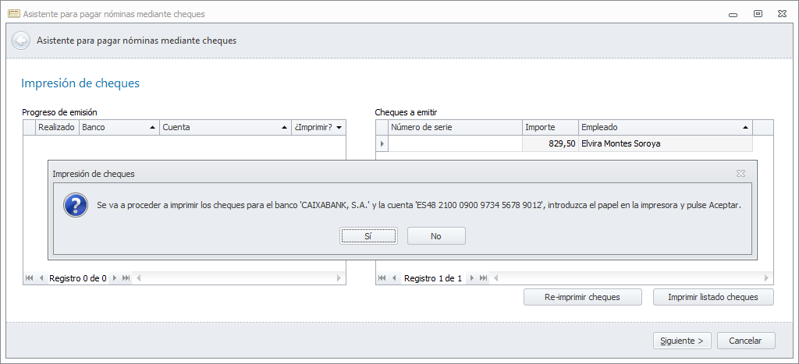Close the Impresión de cheques dialog

740,174
